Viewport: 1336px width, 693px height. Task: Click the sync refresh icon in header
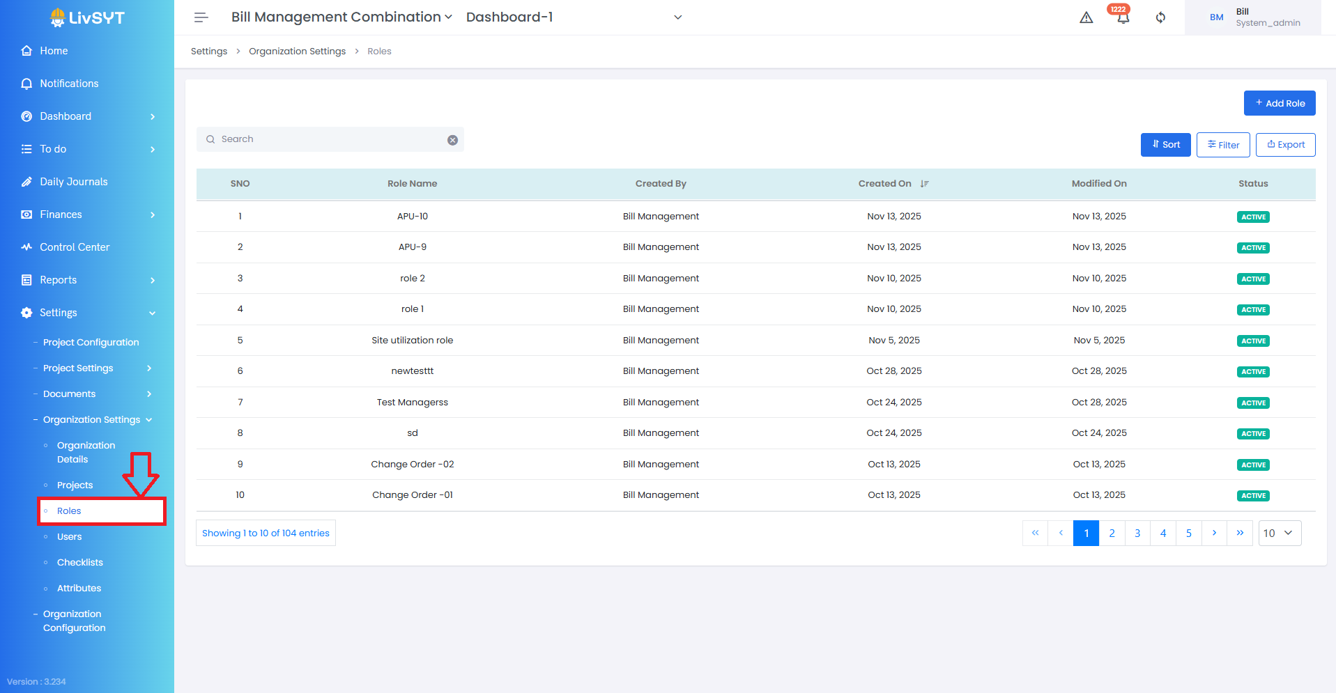tap(1160, 17)
